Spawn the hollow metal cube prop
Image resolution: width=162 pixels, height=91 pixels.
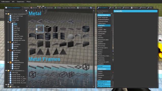[48, 29]
